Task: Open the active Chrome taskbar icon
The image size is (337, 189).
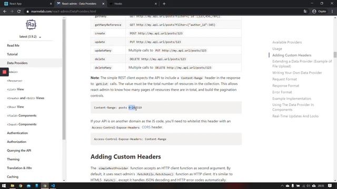Action: [45, 186]
